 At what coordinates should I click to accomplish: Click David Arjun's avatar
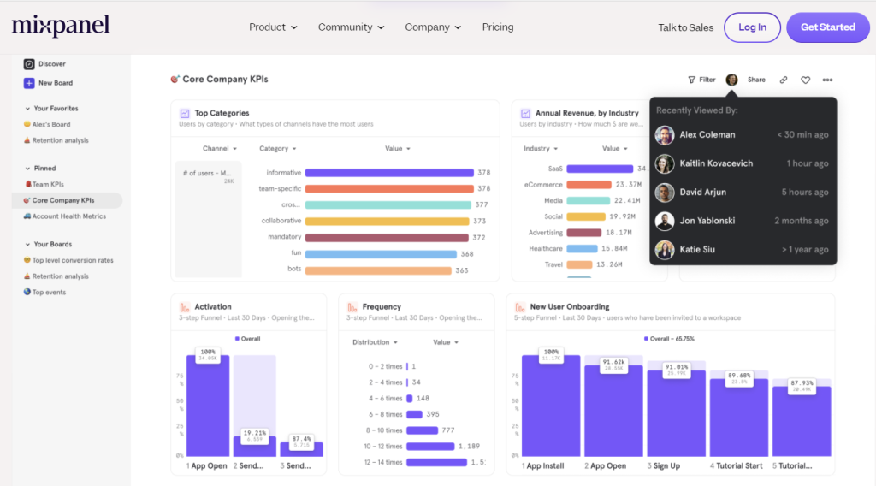(x=664, y=193)
